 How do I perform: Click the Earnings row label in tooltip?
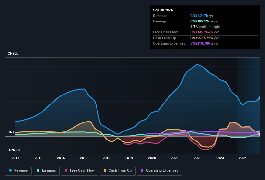point(160,21)
